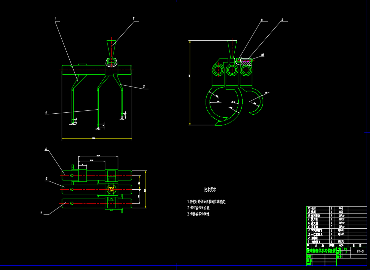Image resolution: width=370 pixels, height=270 pixels.
Task: Select the R110 radius dimension text
Action: pyautogui.click(x=233, y=102)
